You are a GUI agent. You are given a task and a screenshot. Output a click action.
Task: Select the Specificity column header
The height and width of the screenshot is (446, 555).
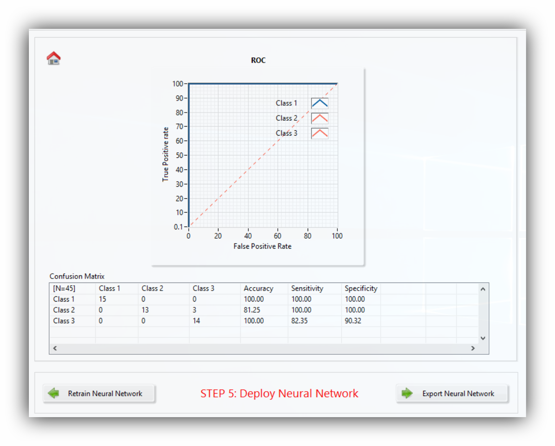pyautogui.click(x=361, y=289)
